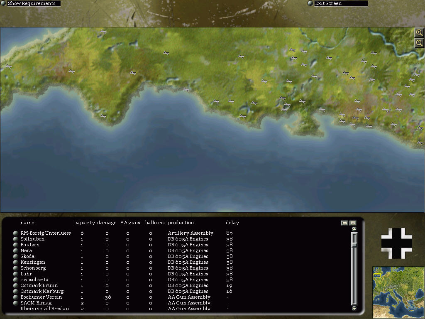Click AA Gun Assembly in Rheinmetall Breslau row
The image size is (425, 319).
tap(189, 309)
